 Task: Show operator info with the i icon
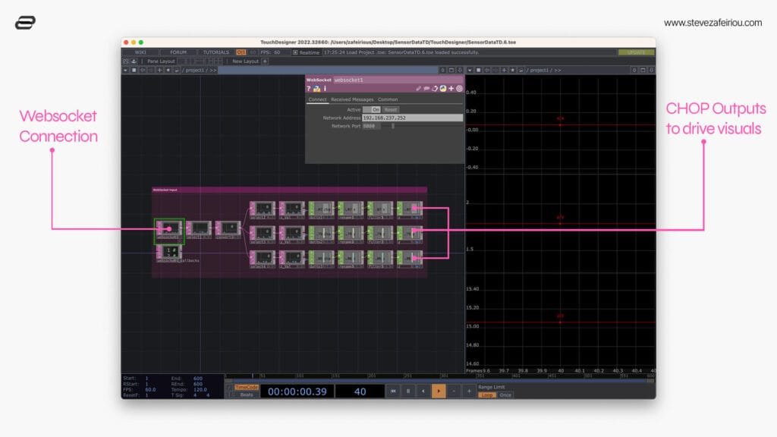coord(325,89)
